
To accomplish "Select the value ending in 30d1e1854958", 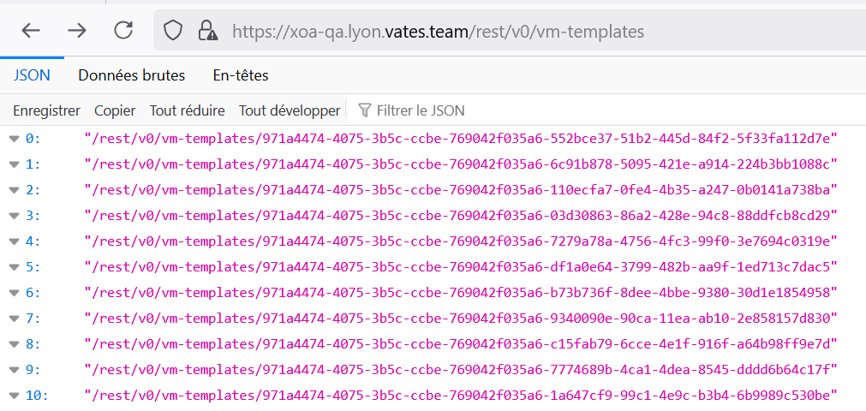I will [x=461, y=292].
